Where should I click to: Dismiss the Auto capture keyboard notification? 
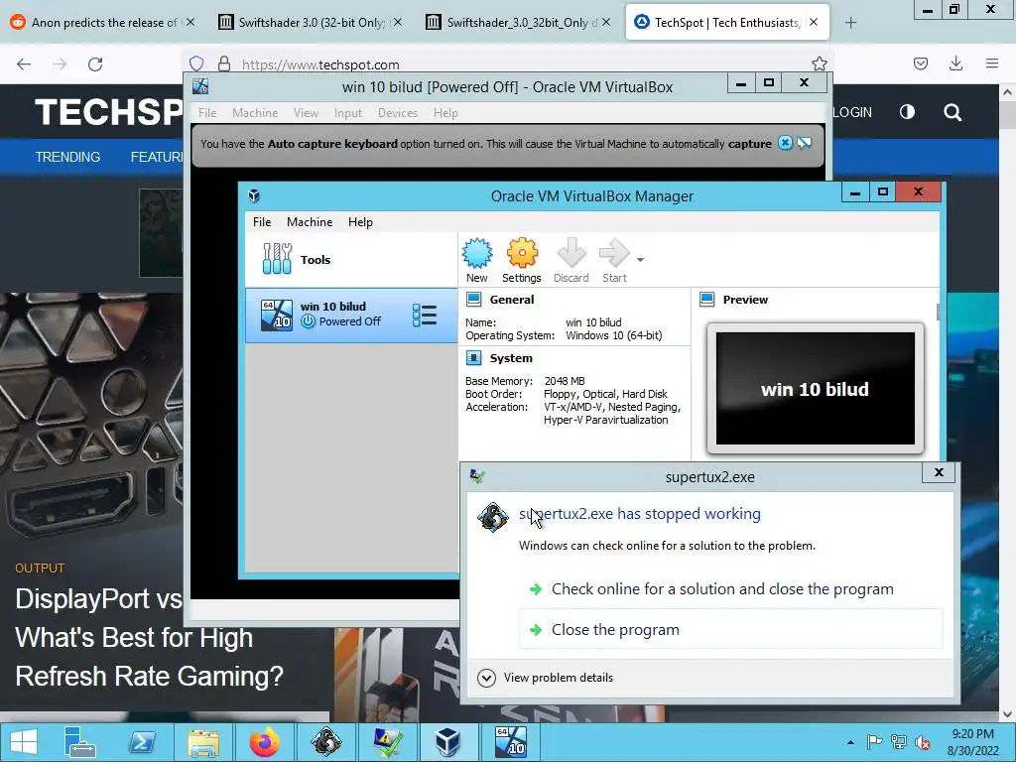click(x=786, y=143)
